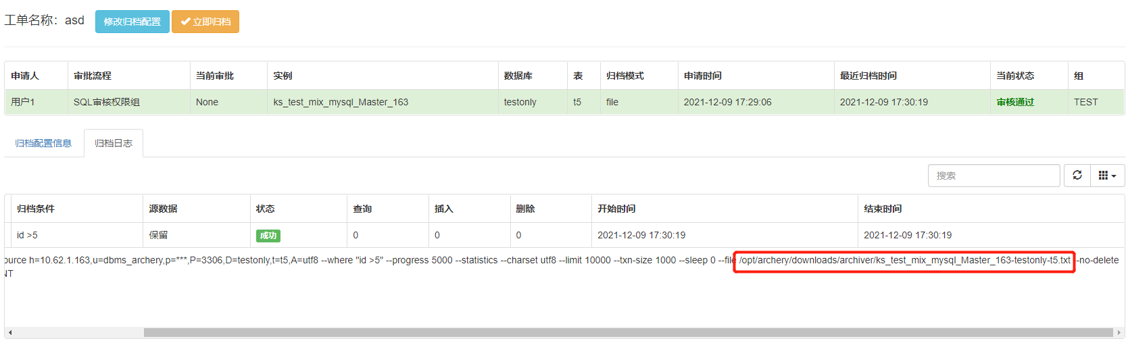This screenshot has height=343, width=1128.
Task: Switch to the 归档配置信息 tab
Action: click(x=43, y=143)
